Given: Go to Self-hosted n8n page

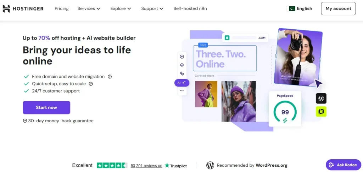Looking at the screenshot, I should (x=190, y=8).
